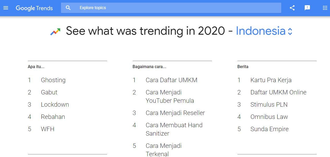Select the Omnibus Law news item
The image size is (330, 157).
click(269, 117)
